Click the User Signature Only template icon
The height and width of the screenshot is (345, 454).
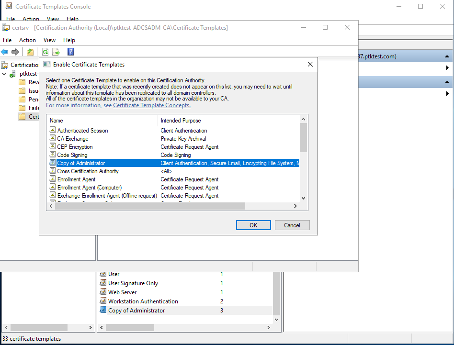(103, 283)
